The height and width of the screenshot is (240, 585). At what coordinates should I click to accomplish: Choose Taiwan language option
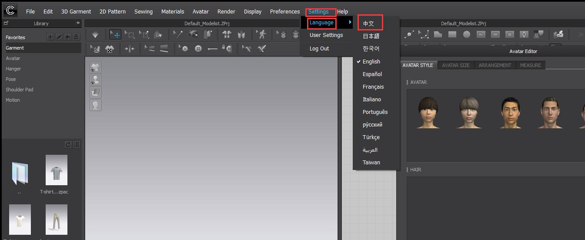[x=371, y=163]
